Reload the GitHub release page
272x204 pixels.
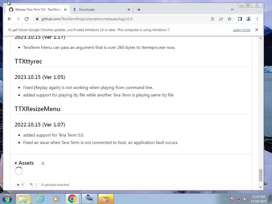27,19
